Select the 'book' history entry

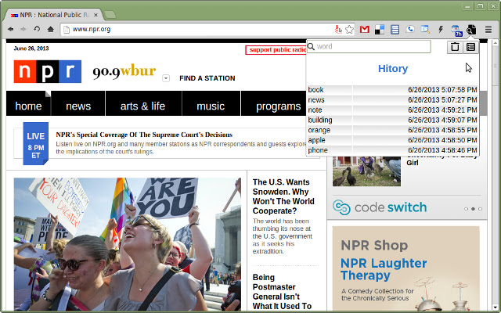pyautogui.click(x=393, y=90)
